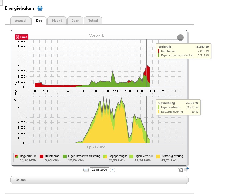Click the light green Eigen verbruik swatch
225x194 pixels.
[x=132, y=156]
